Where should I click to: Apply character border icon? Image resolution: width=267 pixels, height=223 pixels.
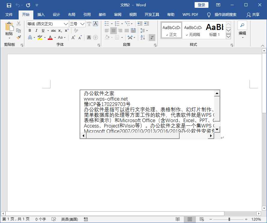[x=96, y=24]
